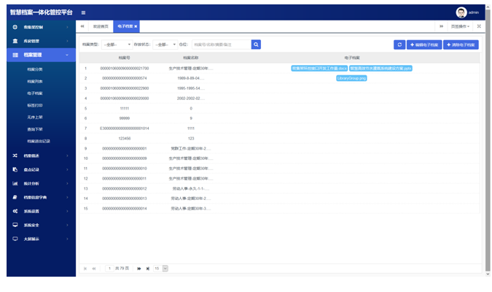Click the list icon next to 档案管理
Viewport: 492px width, 292px height.
click(15, 55)
